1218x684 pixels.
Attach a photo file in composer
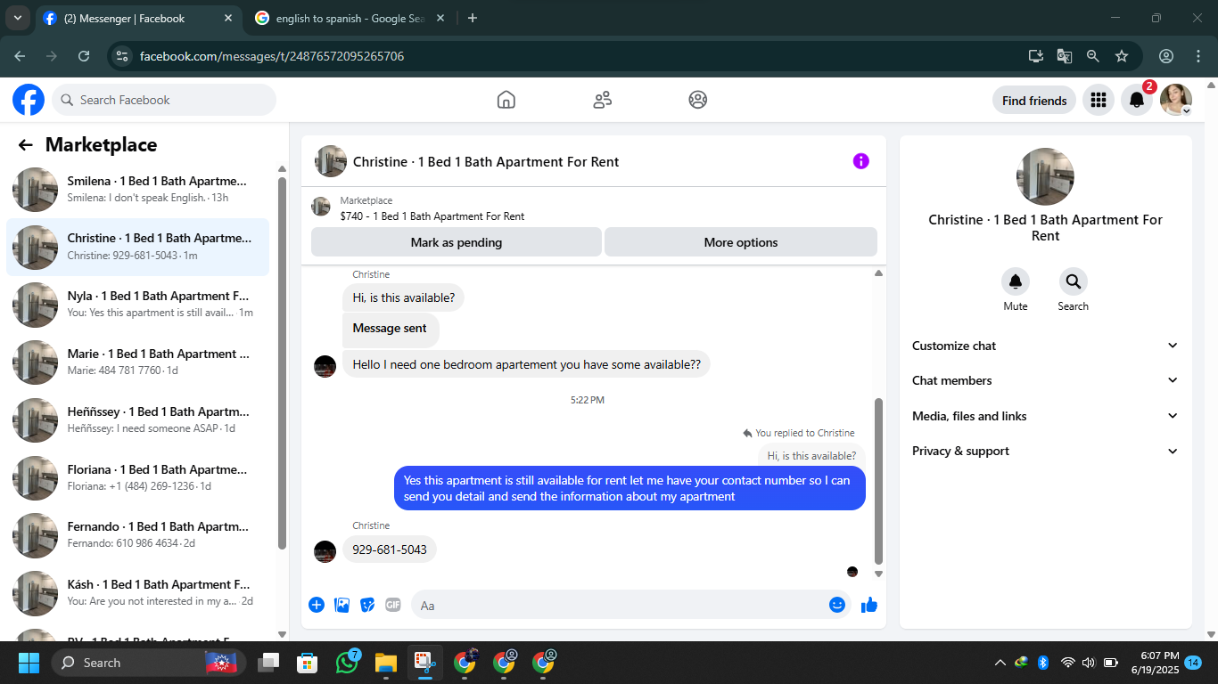pos(342,605)
